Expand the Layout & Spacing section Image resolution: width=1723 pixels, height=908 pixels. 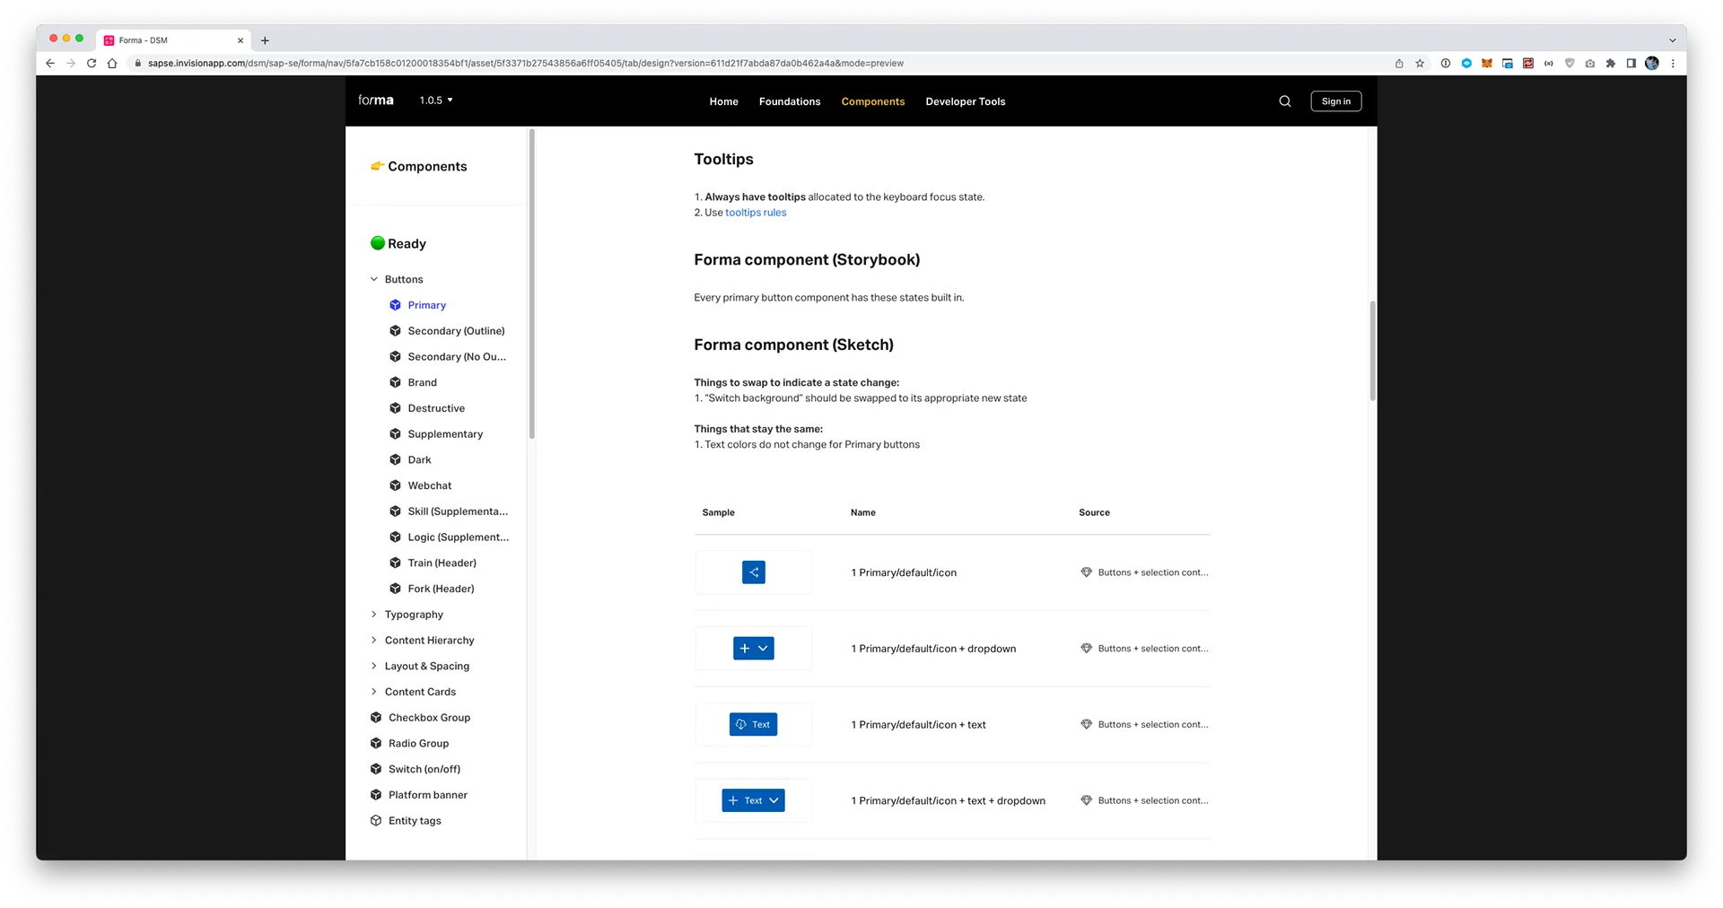pyautogui.click(x=374, y=666)
